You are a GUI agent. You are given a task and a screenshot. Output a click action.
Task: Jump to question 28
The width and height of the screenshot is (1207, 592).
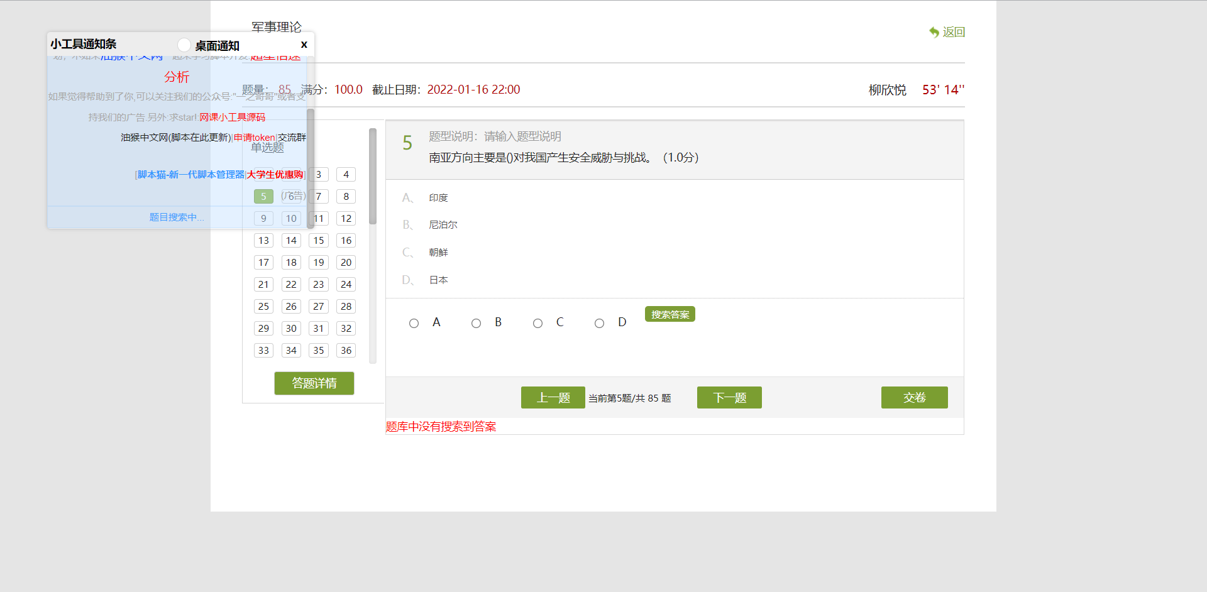pos(346,307)
